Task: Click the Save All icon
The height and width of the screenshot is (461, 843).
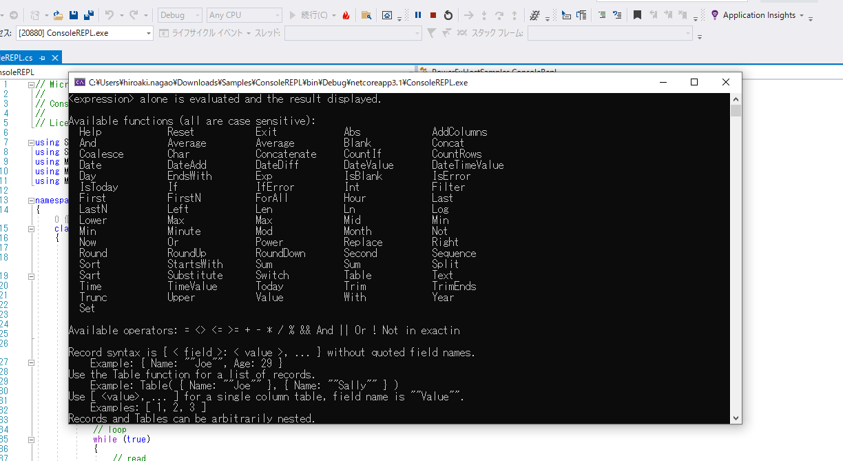Action: 89,15
